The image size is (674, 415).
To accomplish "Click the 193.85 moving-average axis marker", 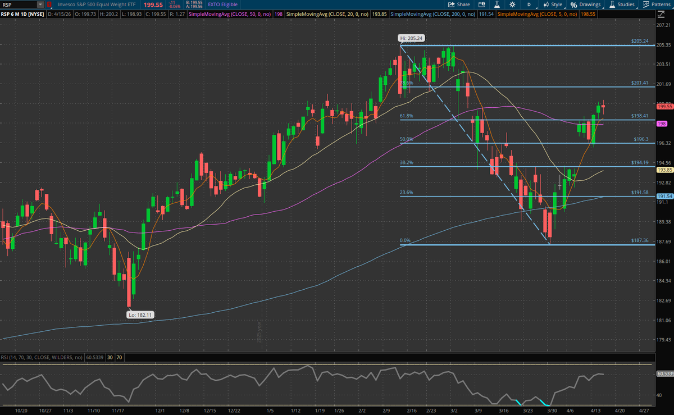I will [x=665, y=169].
